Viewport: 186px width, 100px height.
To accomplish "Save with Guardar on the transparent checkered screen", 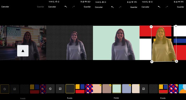I will click(x=87, y=7).
